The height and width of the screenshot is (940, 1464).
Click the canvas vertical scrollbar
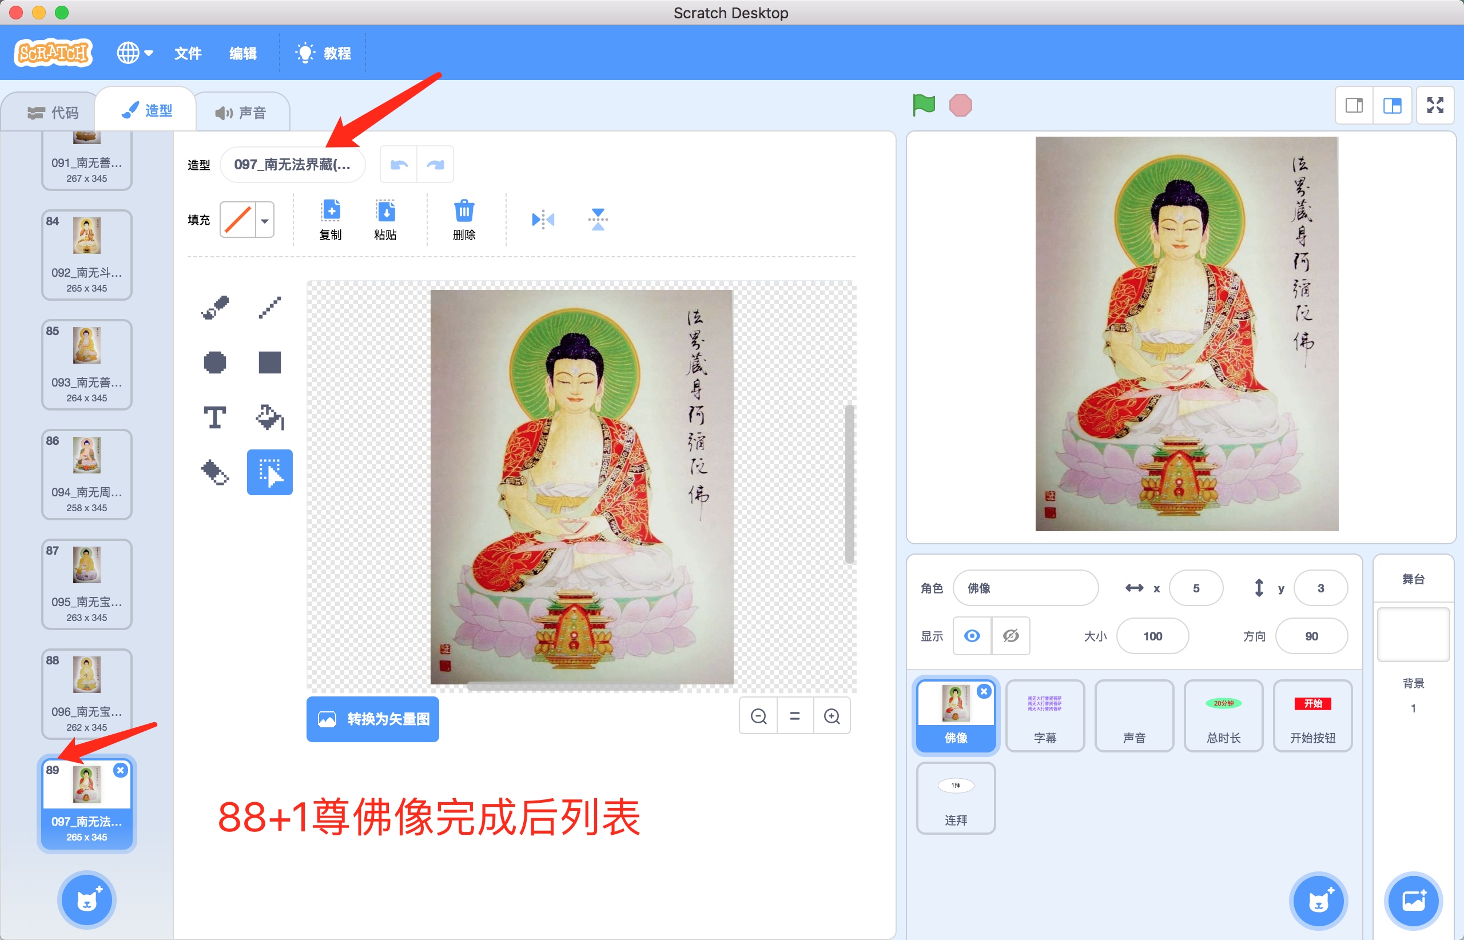[849, 483]
